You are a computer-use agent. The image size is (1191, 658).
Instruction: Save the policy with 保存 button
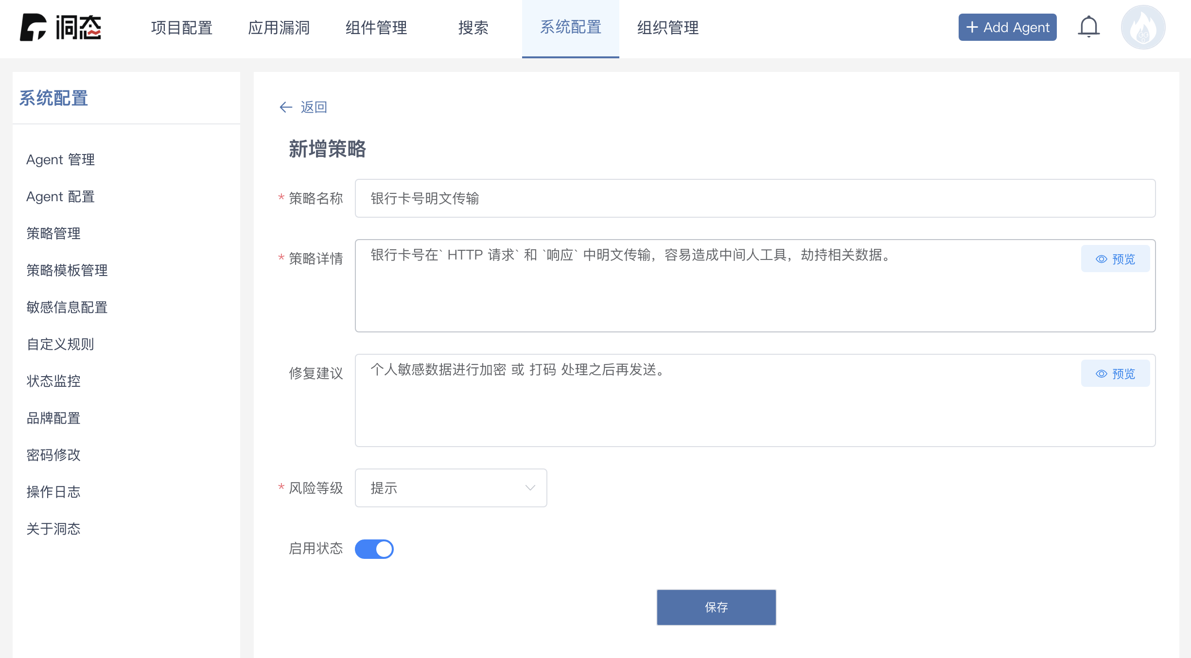coord(716,607)
